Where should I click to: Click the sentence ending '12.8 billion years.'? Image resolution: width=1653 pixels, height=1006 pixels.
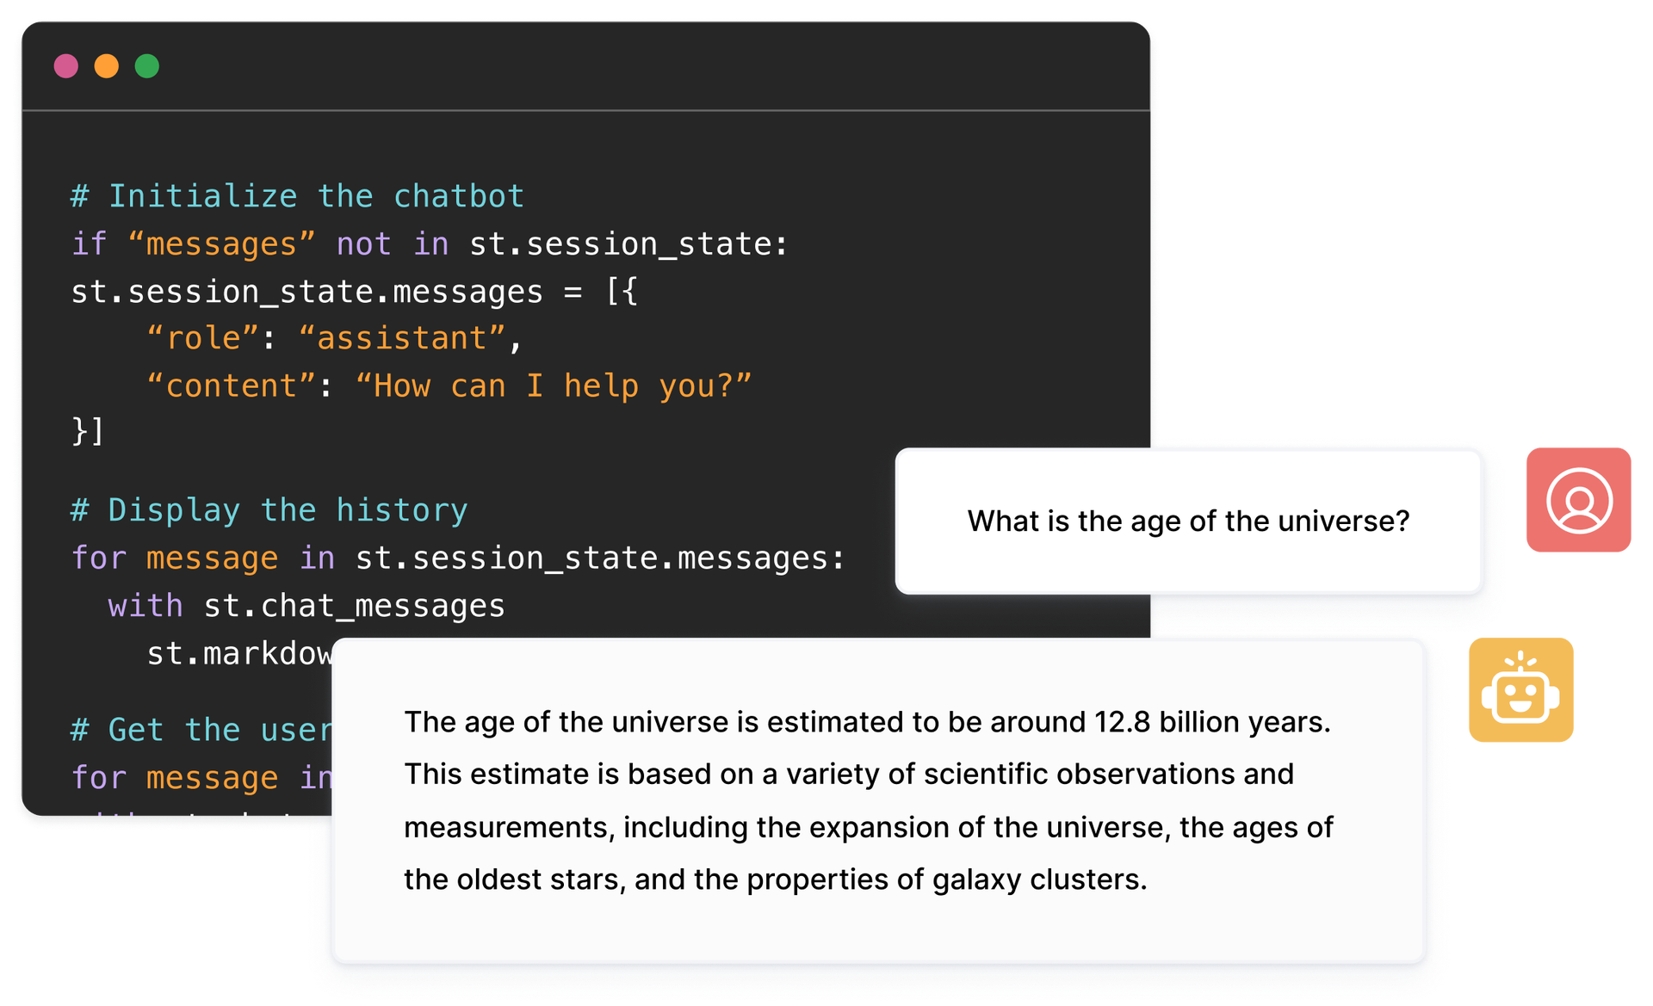pos(867,722)
